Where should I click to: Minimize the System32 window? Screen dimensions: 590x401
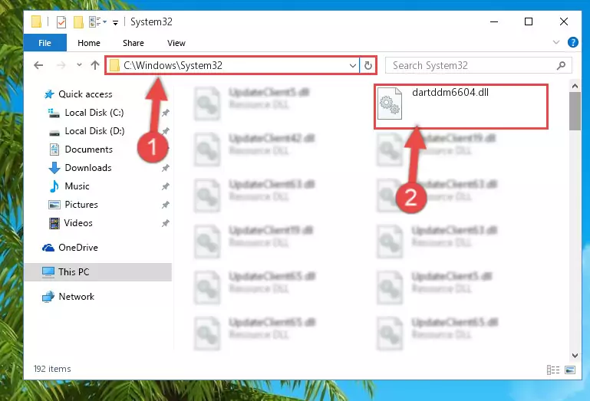point(494,21)
